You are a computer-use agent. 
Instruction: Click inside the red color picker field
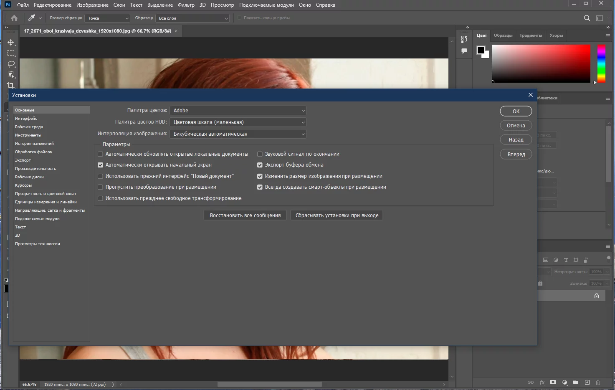click(x=541, y=63)
